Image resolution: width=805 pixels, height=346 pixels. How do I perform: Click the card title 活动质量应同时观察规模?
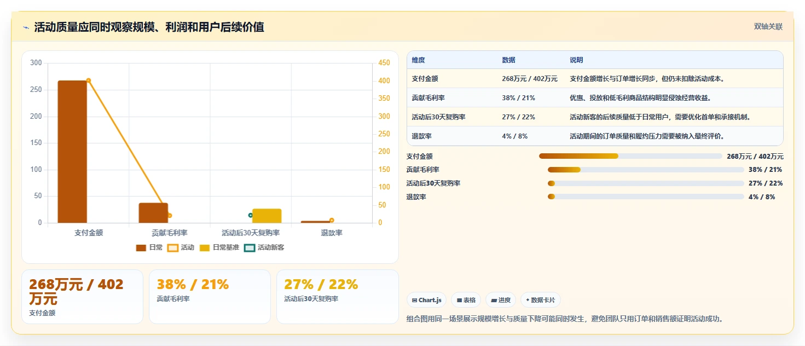coord(149,27)
